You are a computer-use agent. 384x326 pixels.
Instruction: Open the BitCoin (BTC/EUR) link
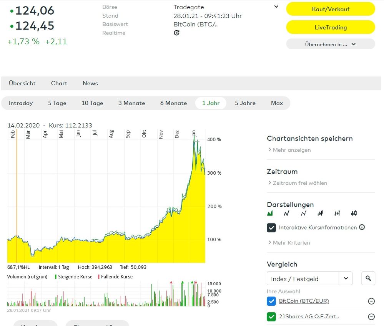304,301
